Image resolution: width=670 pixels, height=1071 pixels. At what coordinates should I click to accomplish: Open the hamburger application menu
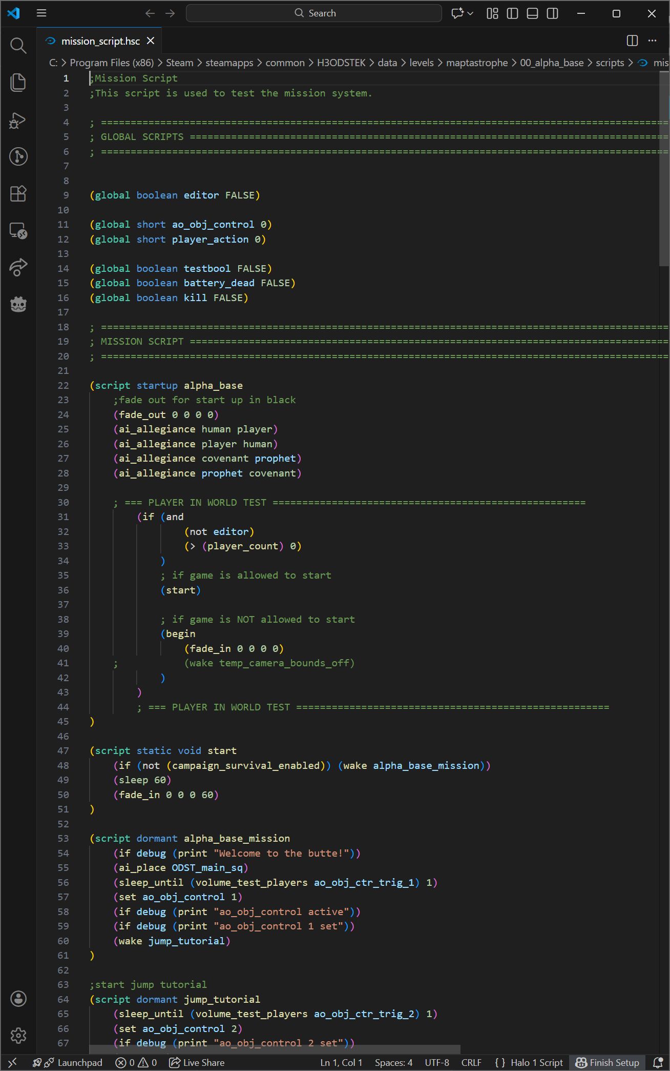click(x=41, y=13)
